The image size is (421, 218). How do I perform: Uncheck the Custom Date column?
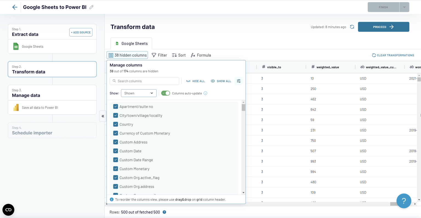click(115, 151)
